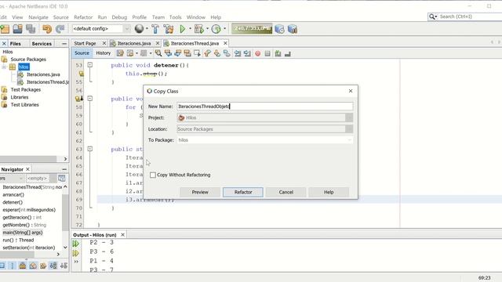Switch to the History editor view
502x282 pixels.
[103, 53]
